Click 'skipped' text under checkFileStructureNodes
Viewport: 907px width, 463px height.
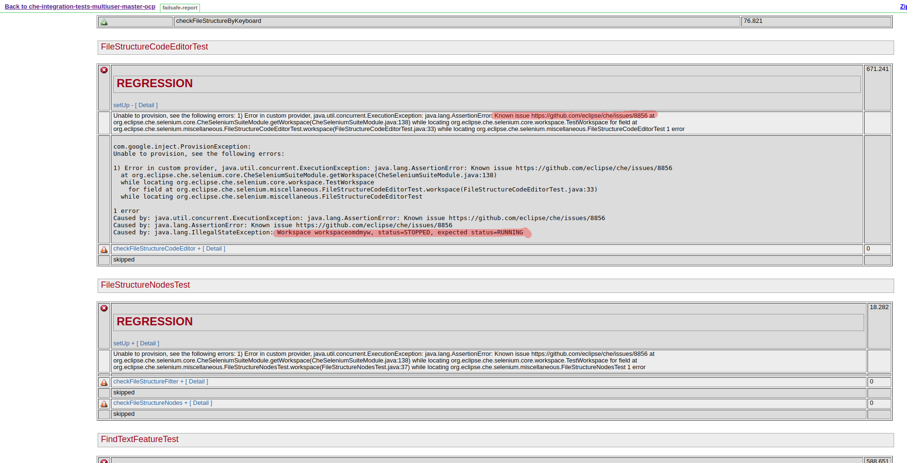point(124,414)
